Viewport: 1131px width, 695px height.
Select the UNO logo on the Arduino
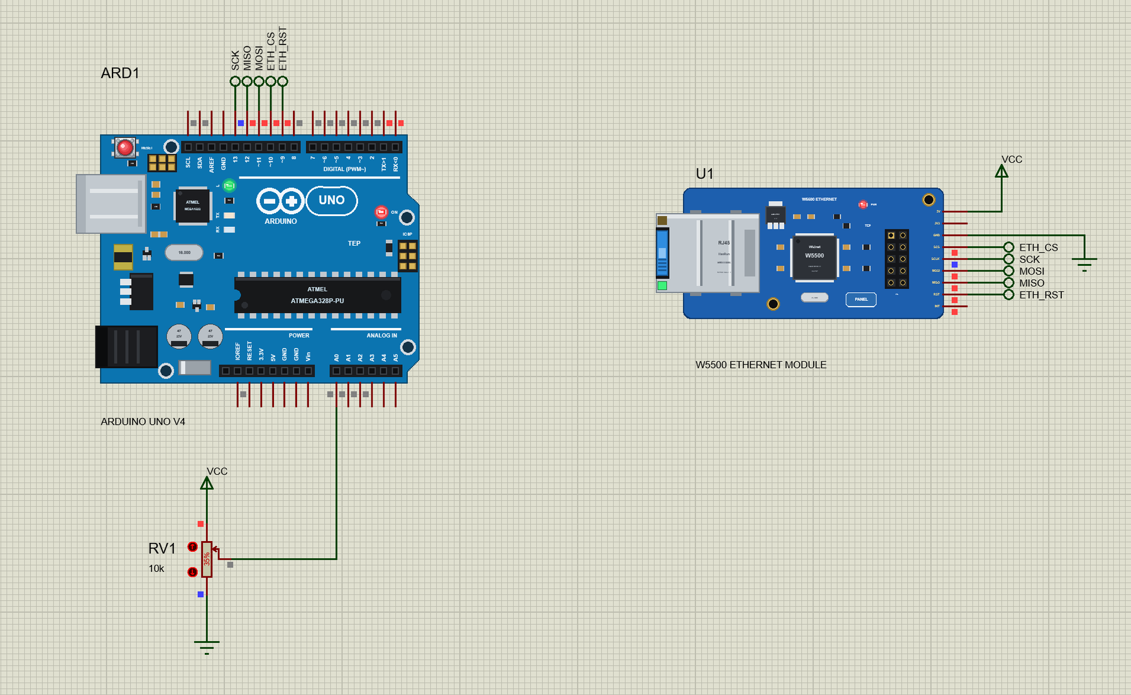[332, 200]
